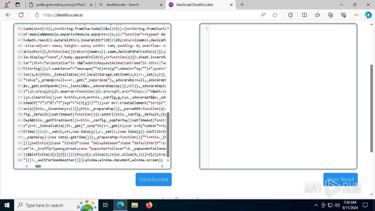This screenshot has width=375, height=211.
Task: Click line number 45 in the gutter
Action: [x=20, y=29]
